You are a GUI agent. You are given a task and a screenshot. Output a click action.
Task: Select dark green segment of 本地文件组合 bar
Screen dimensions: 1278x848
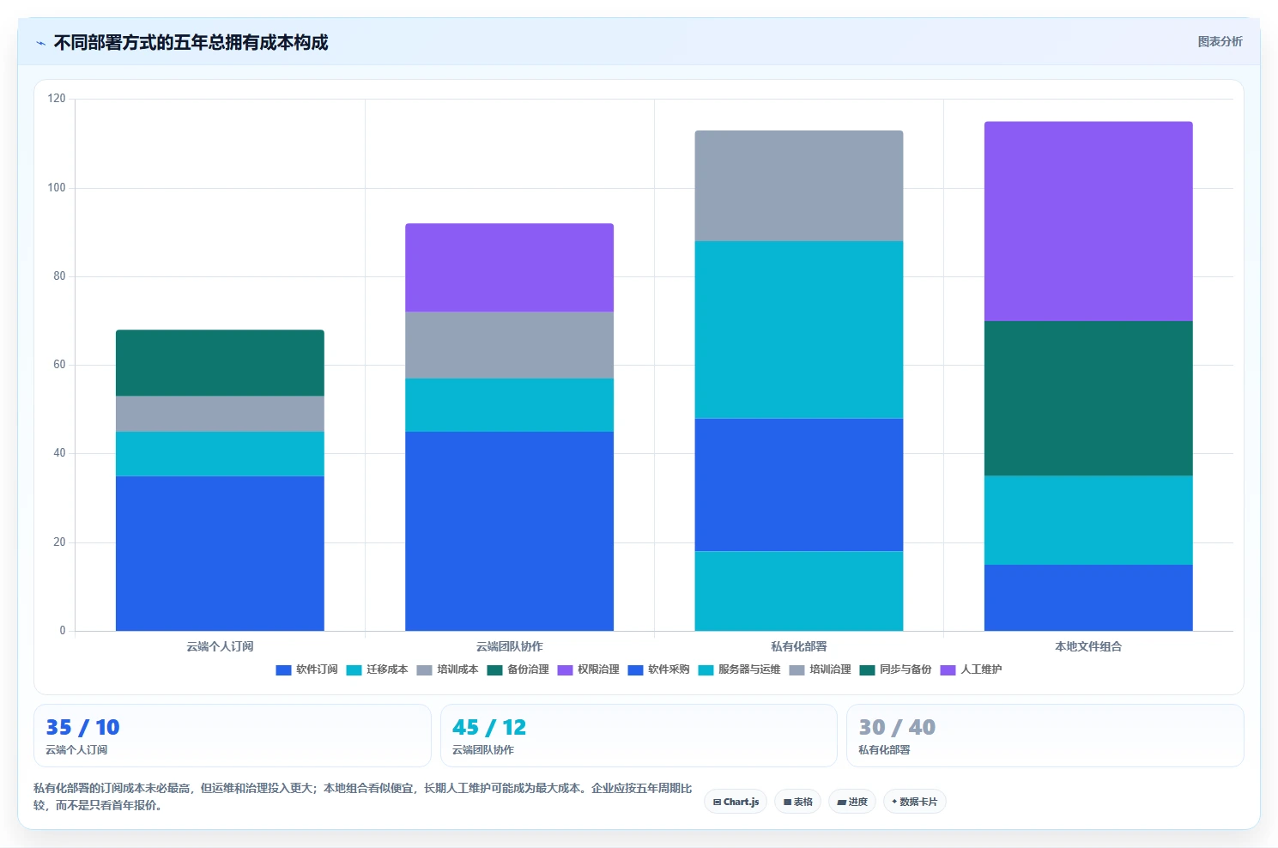click(x=1088, y=398)
